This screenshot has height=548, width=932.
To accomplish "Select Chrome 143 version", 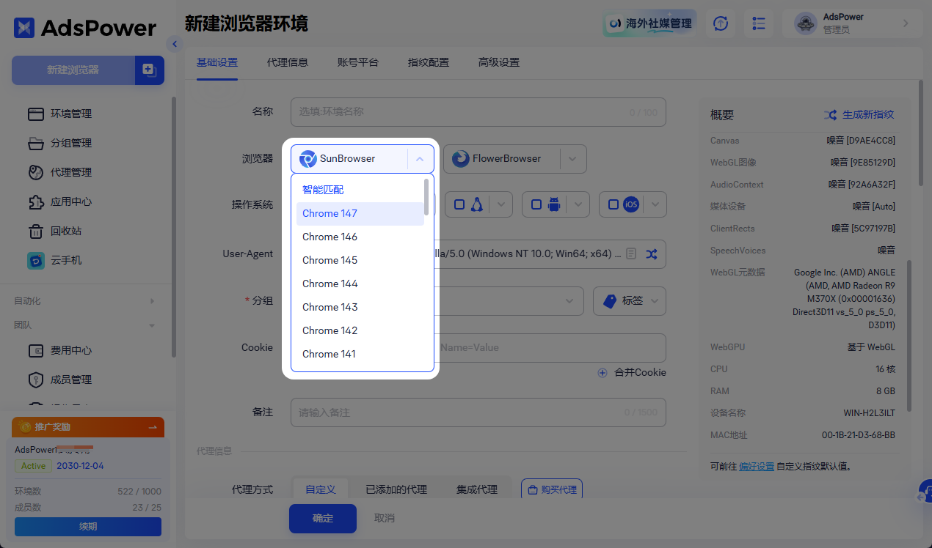I will point(360,307).
